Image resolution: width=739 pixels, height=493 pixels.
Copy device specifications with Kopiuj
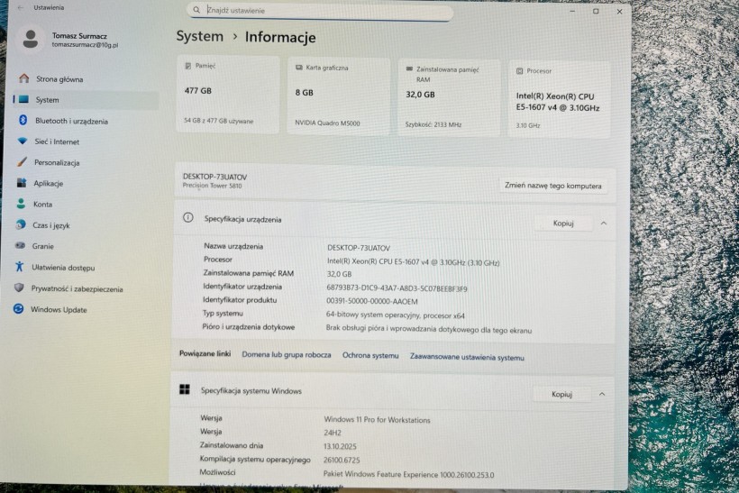[x=561, y=223]
